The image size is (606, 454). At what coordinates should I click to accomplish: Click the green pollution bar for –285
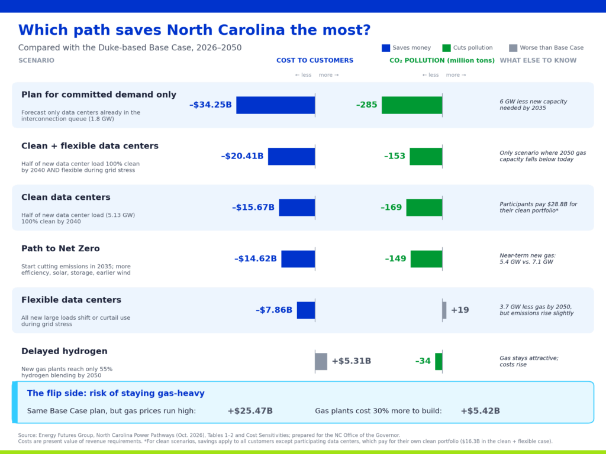coord(412,105)
